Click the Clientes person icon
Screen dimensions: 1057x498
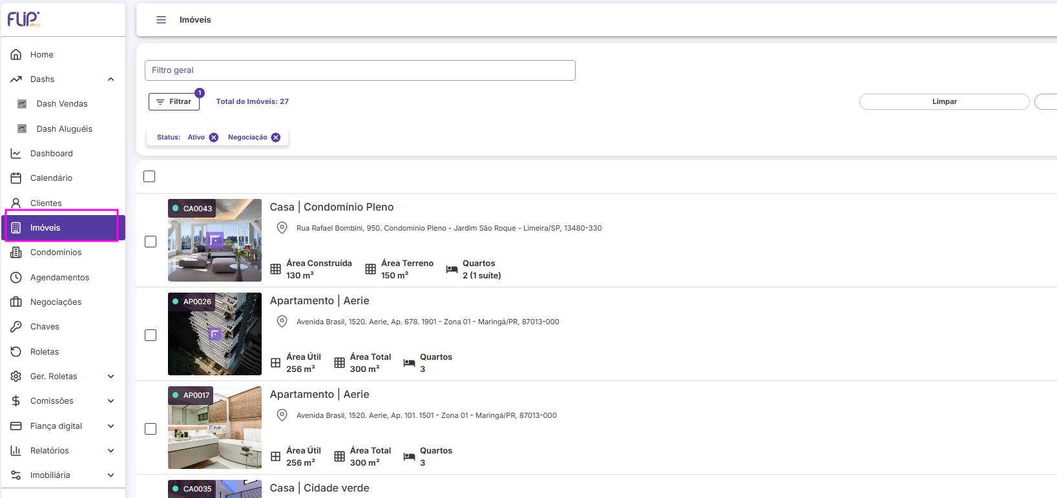coord(16,203)
